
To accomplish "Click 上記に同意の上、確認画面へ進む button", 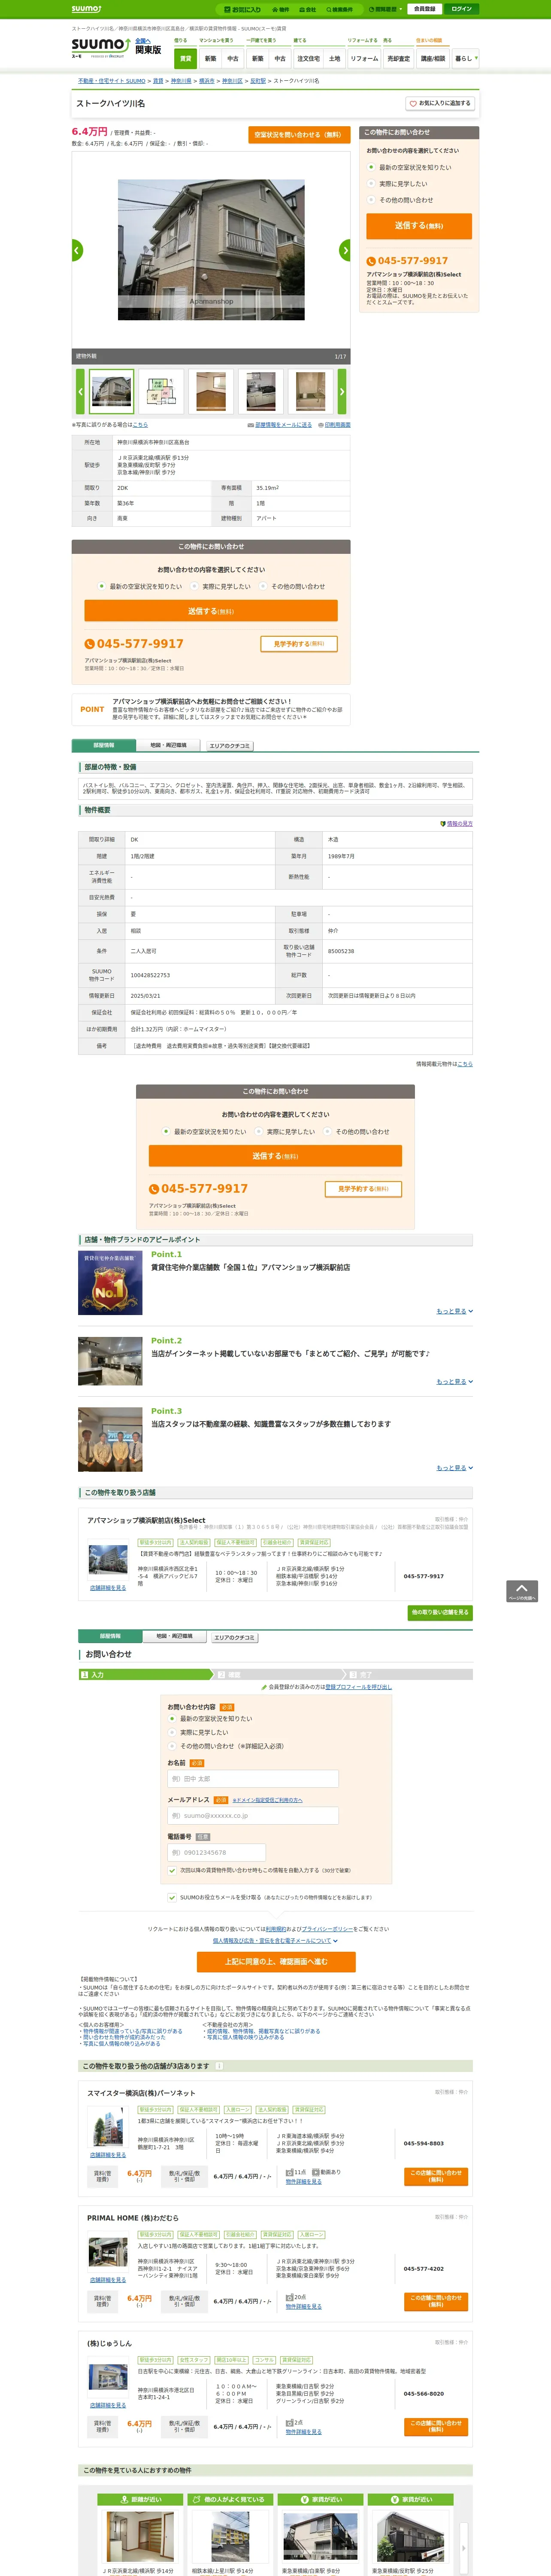I will pos(276,1962).
